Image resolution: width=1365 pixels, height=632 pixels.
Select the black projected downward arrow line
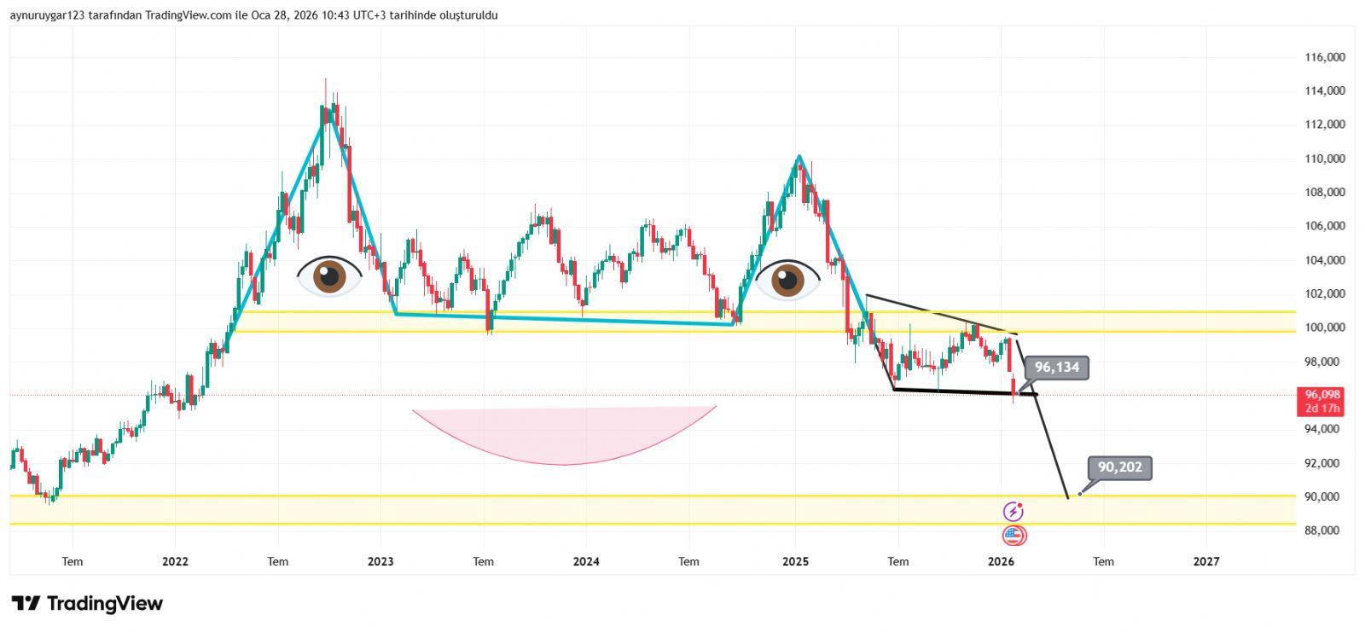1051,444
